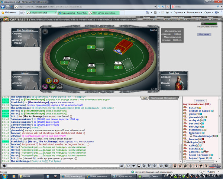The height and width of the screenshot is (179, 223).
Task: Click the funnel filter icon in chat toolbar
Action: tap(133, 166)
